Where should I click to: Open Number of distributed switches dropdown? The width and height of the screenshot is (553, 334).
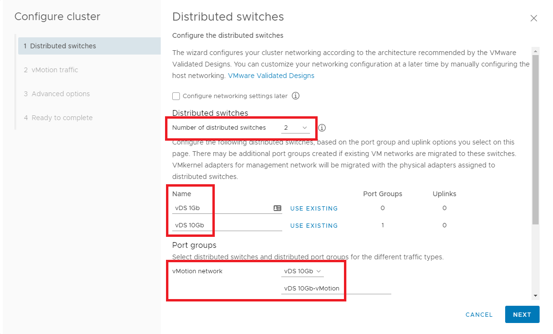click(x=295, y=128)
